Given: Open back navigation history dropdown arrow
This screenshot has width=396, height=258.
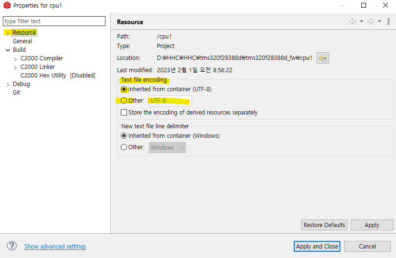Looking at the screenshot, I should (x=361, y=22).
